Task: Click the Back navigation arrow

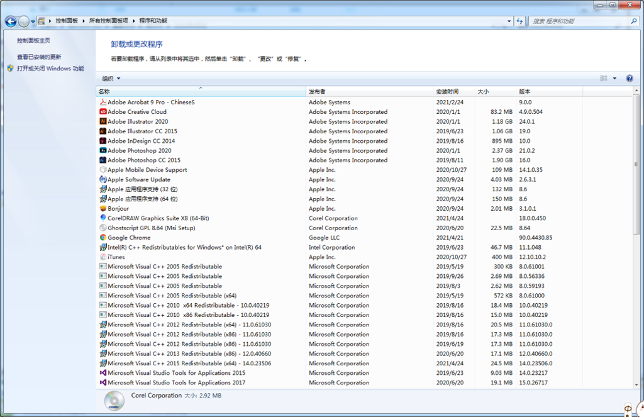Action: [11, 21]
